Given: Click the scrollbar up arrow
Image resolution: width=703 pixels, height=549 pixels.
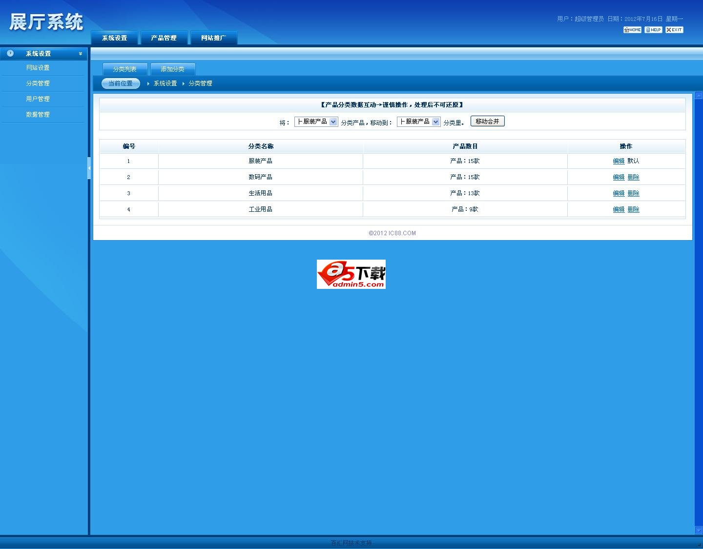Looking at the screenshot, I should click(x=699, y=95).
